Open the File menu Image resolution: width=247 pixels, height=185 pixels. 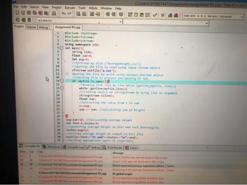click(16, 7)
